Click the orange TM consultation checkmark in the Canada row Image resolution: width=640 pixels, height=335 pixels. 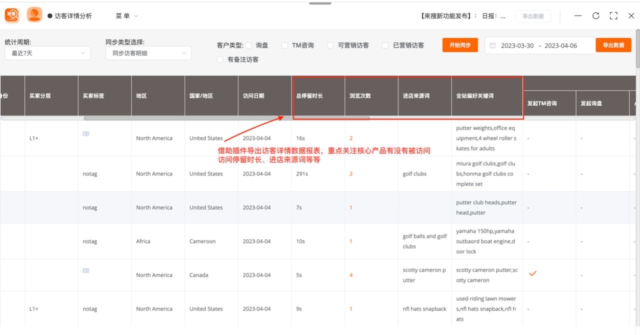point(532,273)
